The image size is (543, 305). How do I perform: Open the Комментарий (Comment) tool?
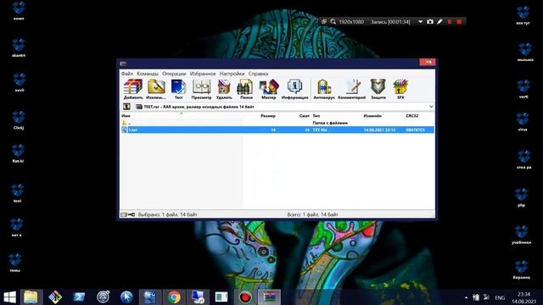(352, 89)
